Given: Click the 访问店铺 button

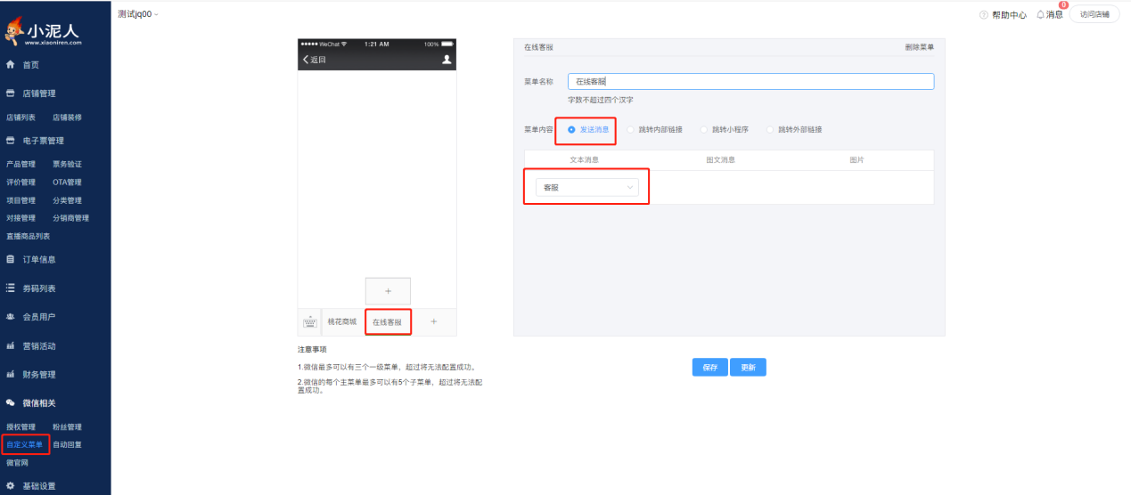Looking at the screenshot, I should pos(1094,14).
